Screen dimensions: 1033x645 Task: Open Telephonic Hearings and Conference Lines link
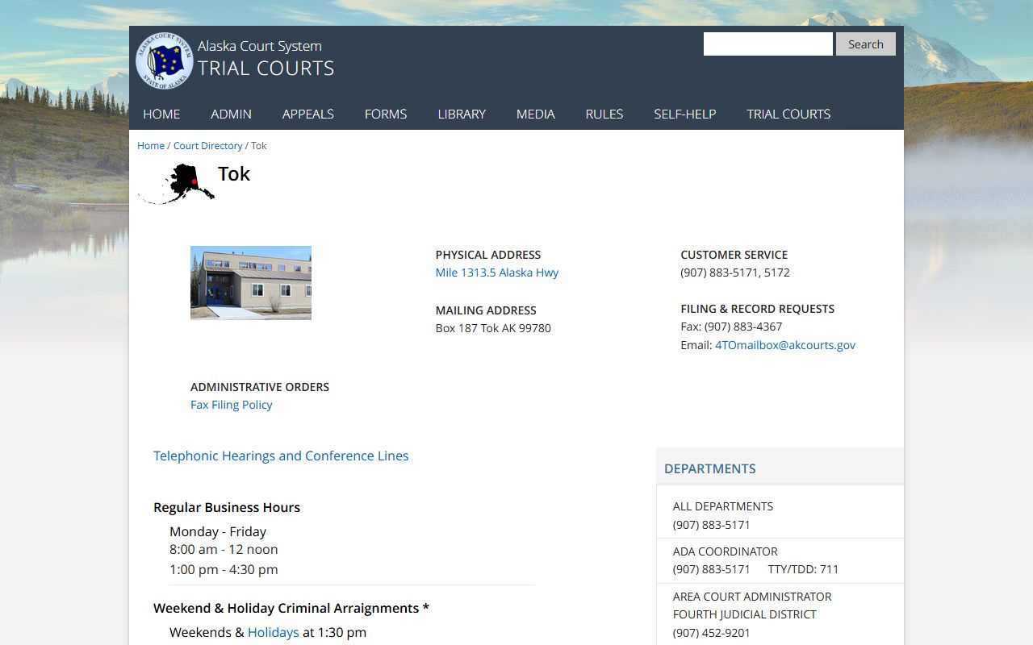coord(281,456)
